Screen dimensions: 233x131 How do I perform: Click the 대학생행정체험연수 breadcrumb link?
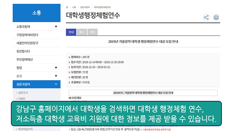tap(102, 7)
